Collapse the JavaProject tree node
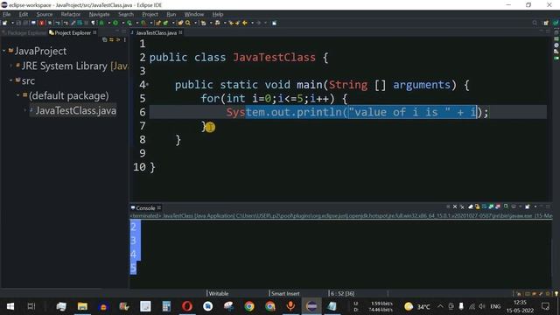The image size is (560, 315). (x=3, y=51)
